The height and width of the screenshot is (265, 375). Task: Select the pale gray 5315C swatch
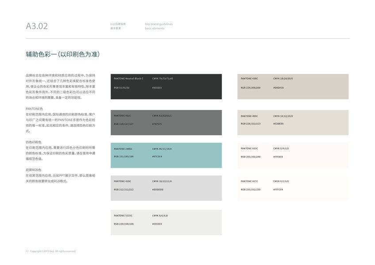coord(166,223)
